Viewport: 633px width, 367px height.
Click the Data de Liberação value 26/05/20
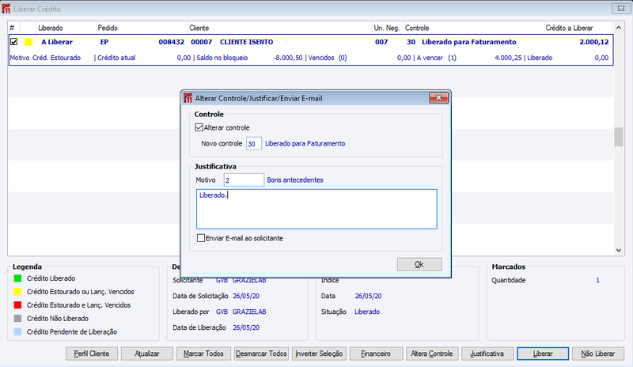coord(246,327)
